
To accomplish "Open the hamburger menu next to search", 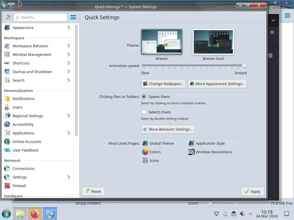I will [73, 17].
